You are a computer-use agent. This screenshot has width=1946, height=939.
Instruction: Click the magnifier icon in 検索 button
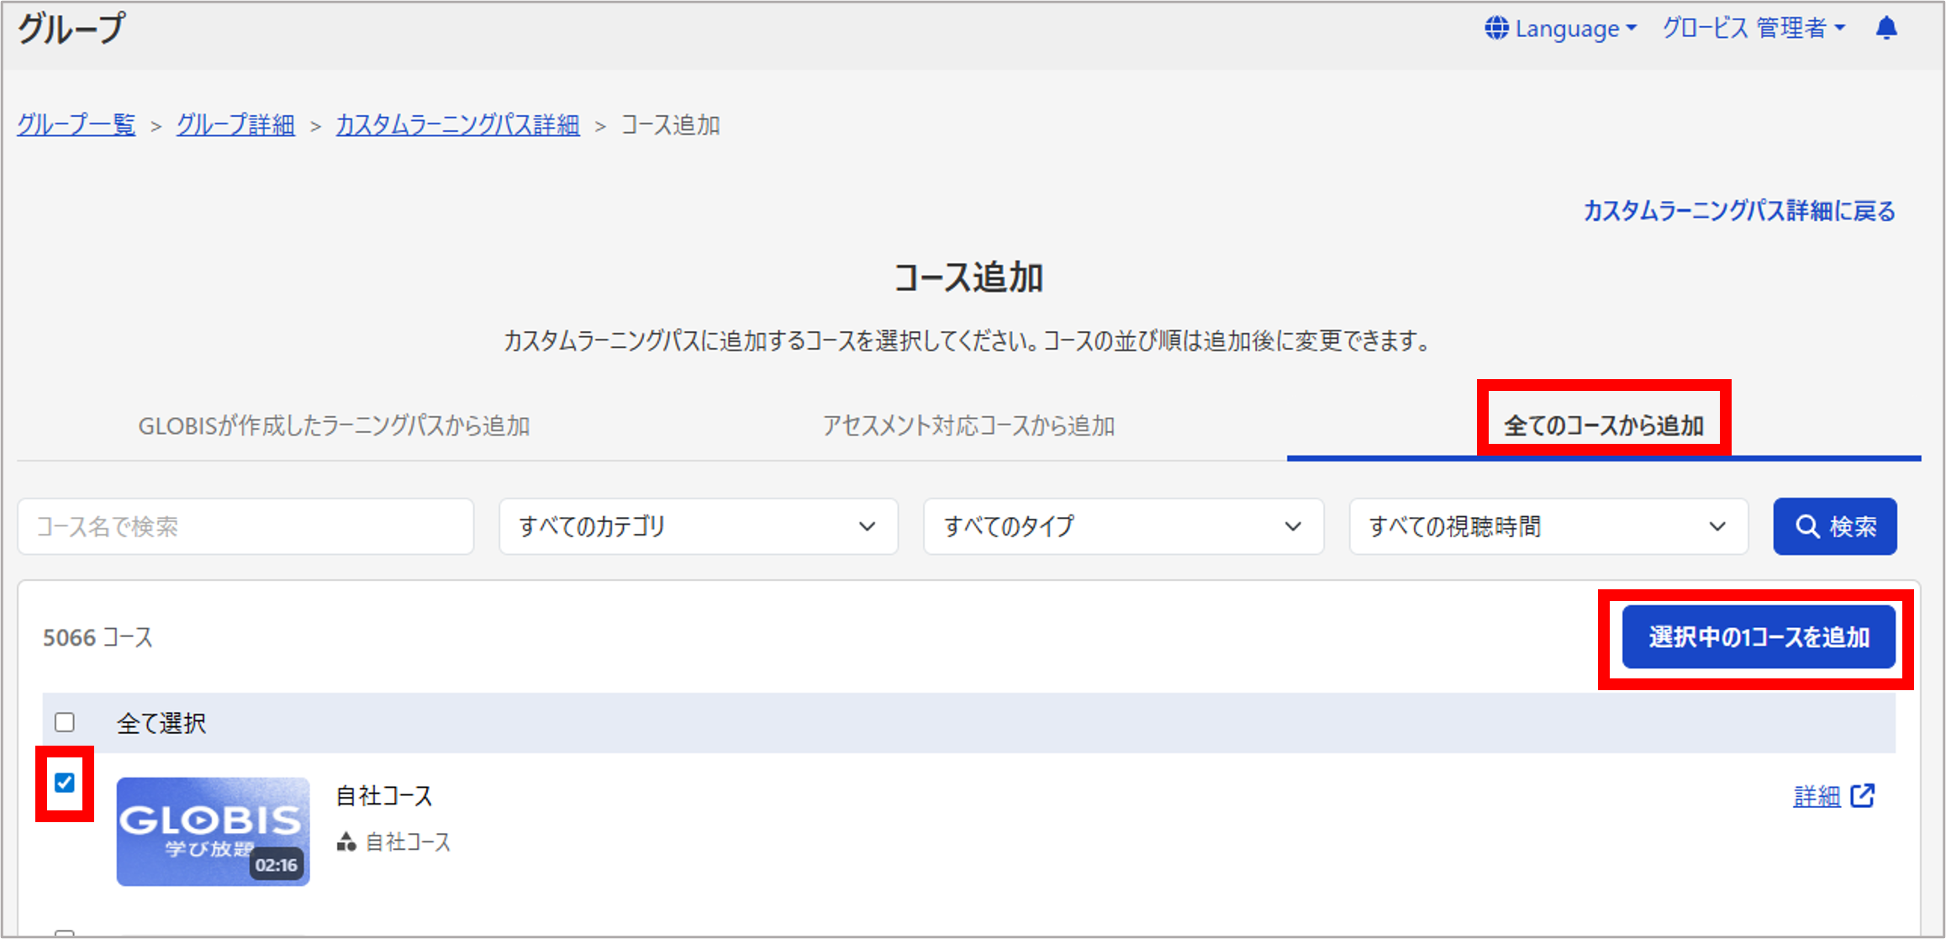pyautogui.click(x=1807, y=526)
